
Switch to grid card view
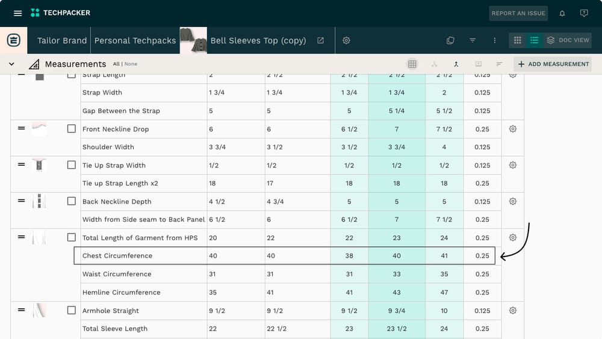(517, 40)
